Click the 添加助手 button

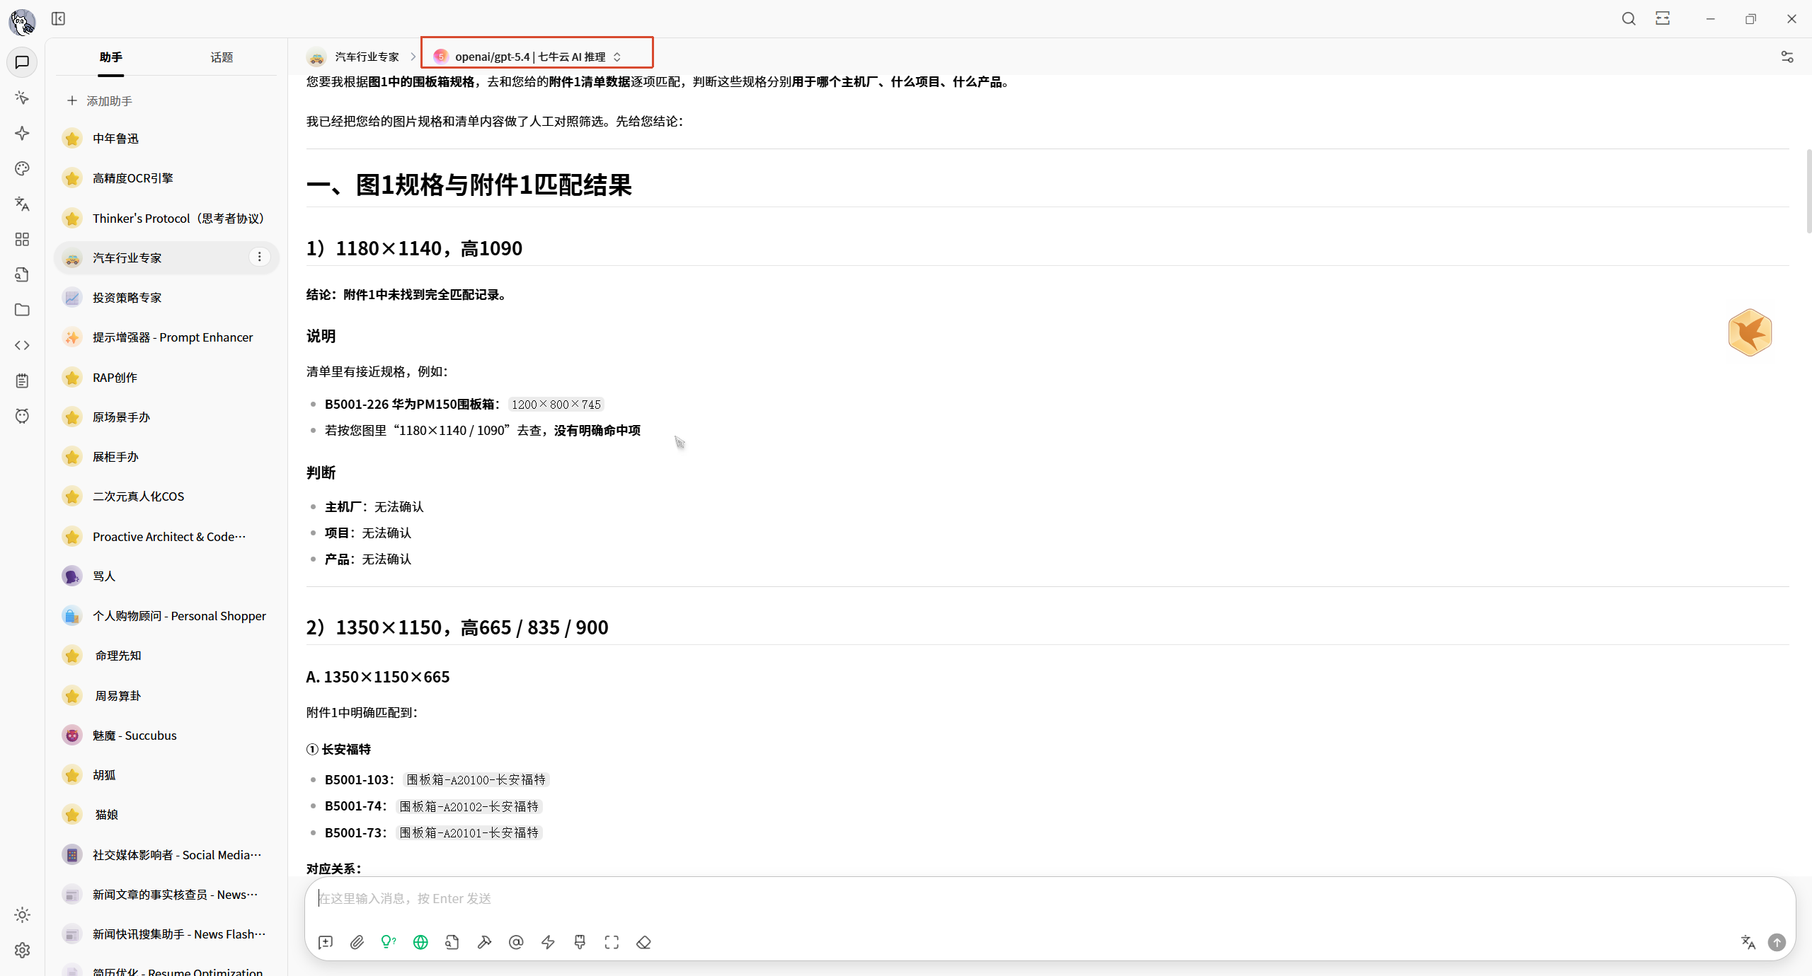[x=100, y=100]
